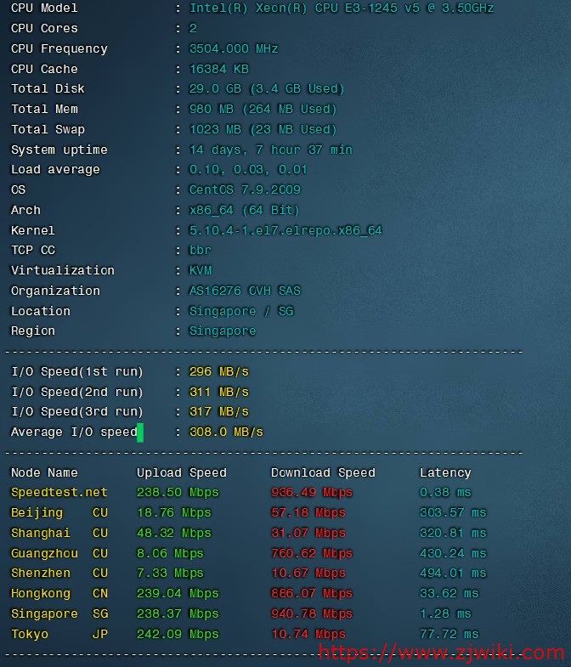Click the AS16276 OVH SAS organization text
Screen dimensions: 571x667
[x=245, y=291]
